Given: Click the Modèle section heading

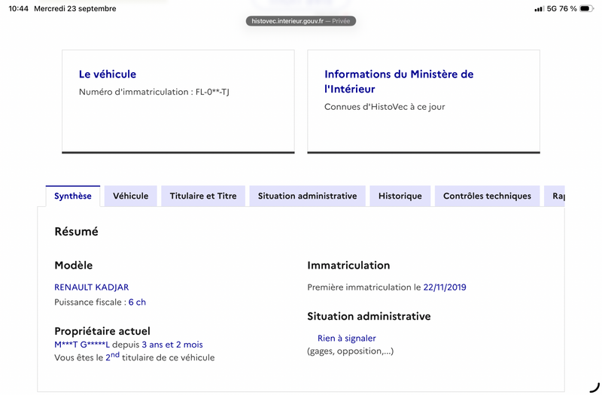Looking at the screenshot, I should point(73,266).
